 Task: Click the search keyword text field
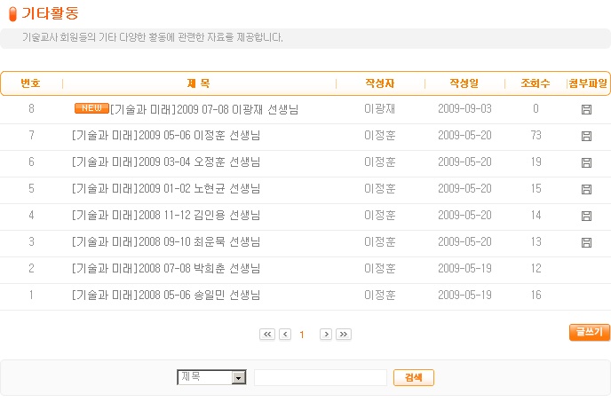click(320, 378)
